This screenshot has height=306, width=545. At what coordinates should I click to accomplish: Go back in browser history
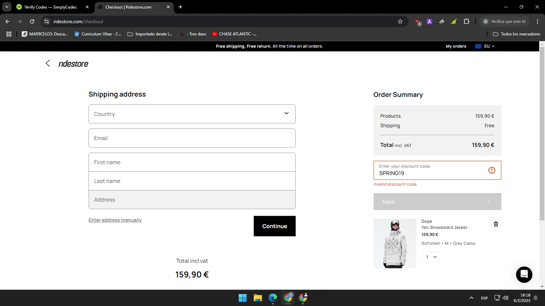(8, 21)
